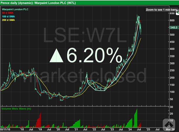Click the 20 volume axis label
Image resolution: width=179 pixels, height=132 pixels.
(172, 114)
